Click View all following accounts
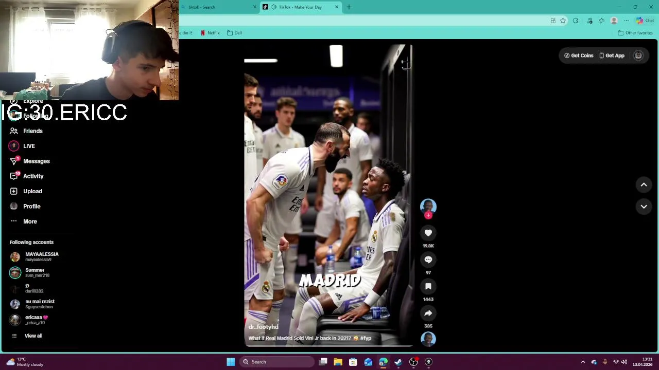 33,336
